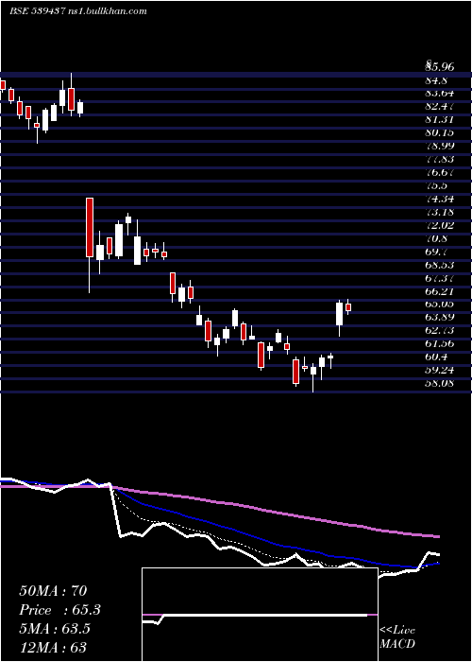Click the tallest red gap-down candlestick
Viewport: 472px width, 662px height.
(90, 227)
